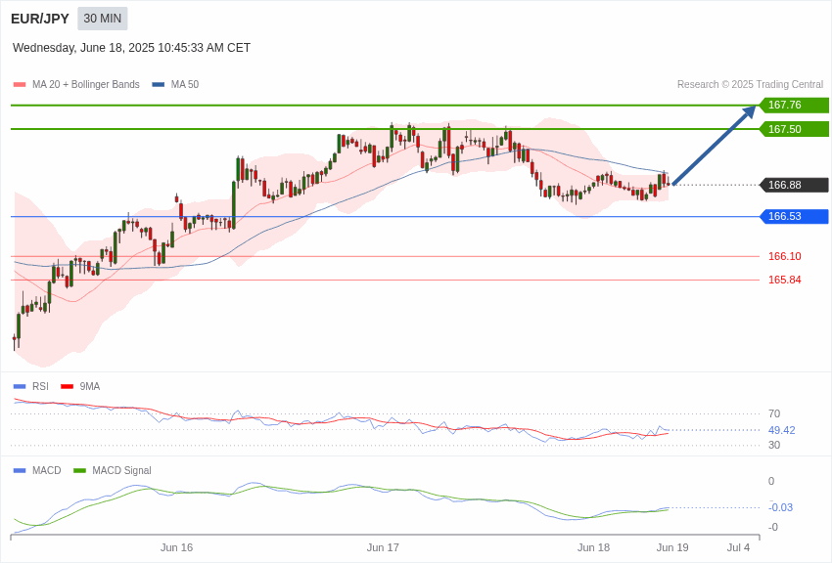This screenshot has width=832, height=563.
Task: Click the Jun 18 date axis label
Action: point(594,547)
